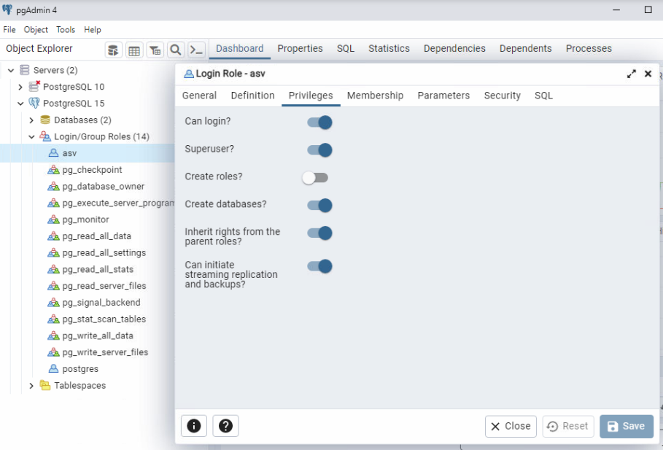Disable the Superuser toggle
Viewport: 663px width, 450px height.
pos(319,150)
